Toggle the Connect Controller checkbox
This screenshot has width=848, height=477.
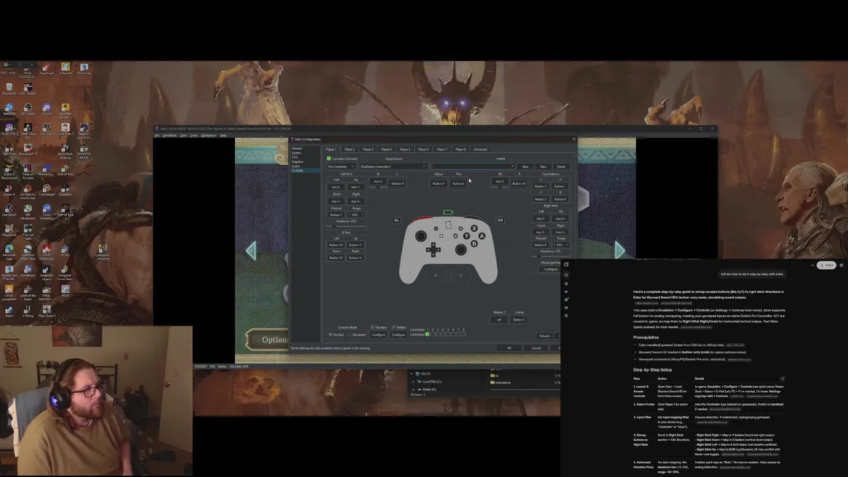point(329,159)
